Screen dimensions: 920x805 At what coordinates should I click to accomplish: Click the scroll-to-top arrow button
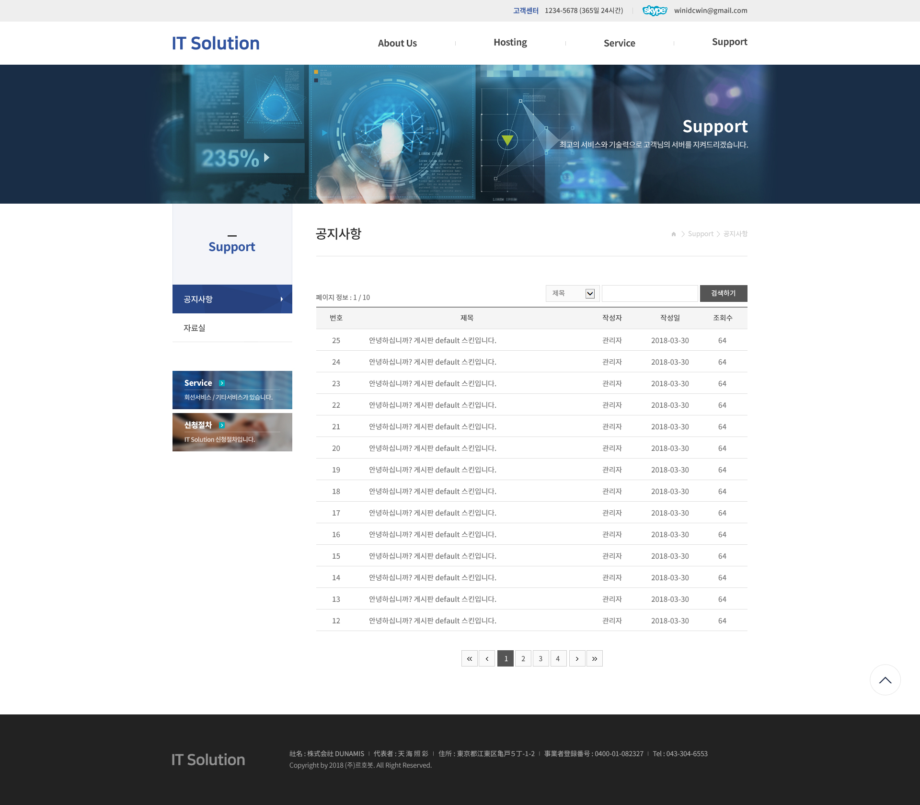click(x=885, y=680)
